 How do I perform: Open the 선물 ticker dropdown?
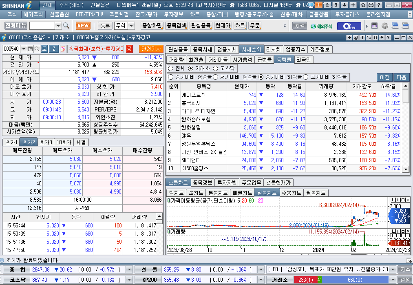click(x=261, y=269)
